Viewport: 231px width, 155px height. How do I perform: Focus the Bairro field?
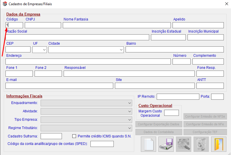175,50
